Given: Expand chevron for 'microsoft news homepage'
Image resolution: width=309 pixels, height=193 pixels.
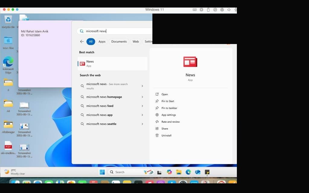Looking at the screenshot, I should (142, 97).
